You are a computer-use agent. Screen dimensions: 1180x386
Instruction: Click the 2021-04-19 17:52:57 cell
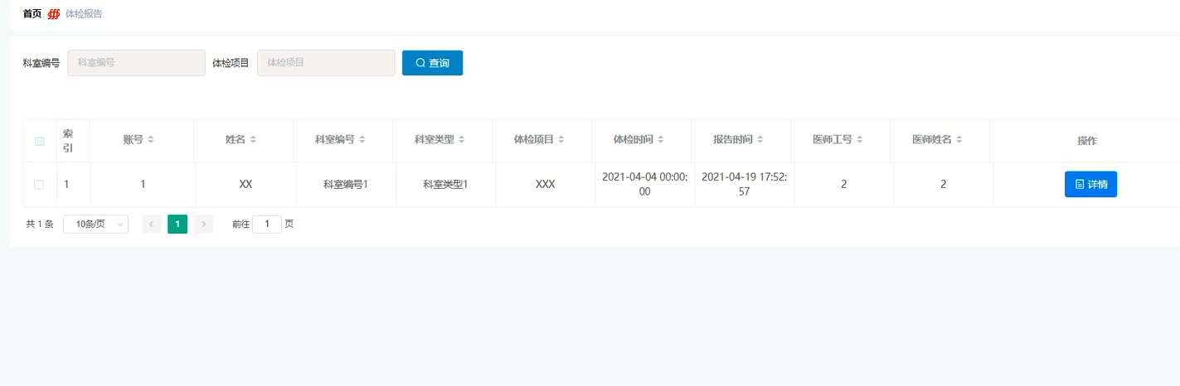[x=744, y=184]
